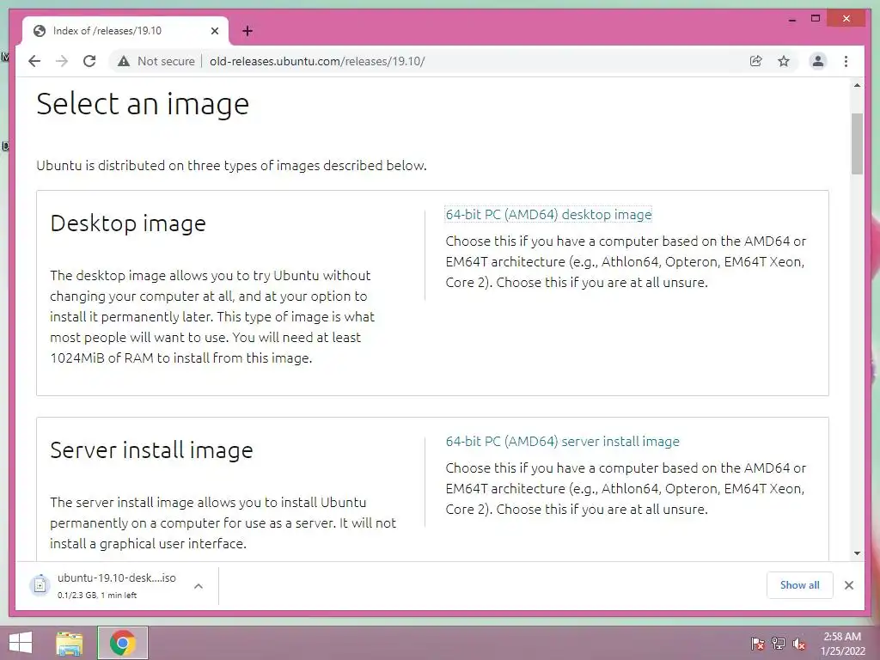Click the scrollbar up arrow
Image resolution: width=880 pixels, height=660 pixels.
(x=857, y=85)
